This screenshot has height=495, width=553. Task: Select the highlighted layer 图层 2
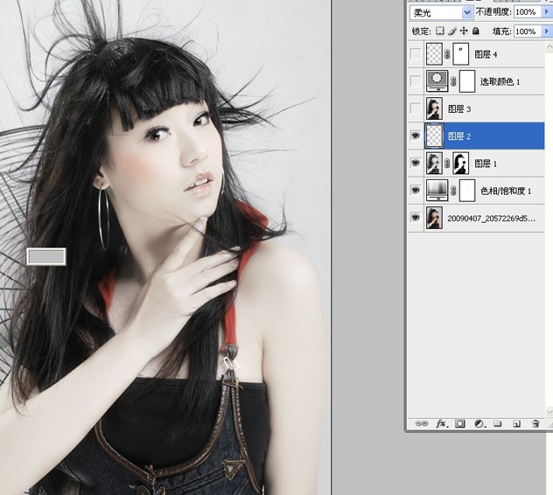coord(459,136)
